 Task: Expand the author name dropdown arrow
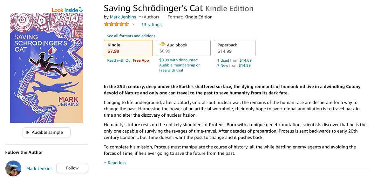[140, 17]
